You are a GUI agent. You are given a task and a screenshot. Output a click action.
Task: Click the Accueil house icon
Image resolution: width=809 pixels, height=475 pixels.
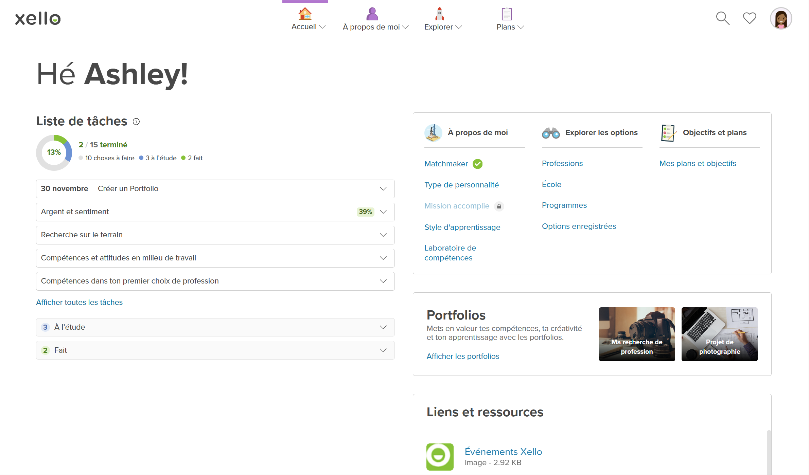pos(305,14)
